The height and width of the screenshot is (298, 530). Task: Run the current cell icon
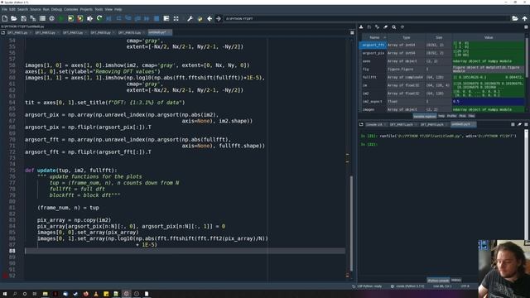click(70, 18)
